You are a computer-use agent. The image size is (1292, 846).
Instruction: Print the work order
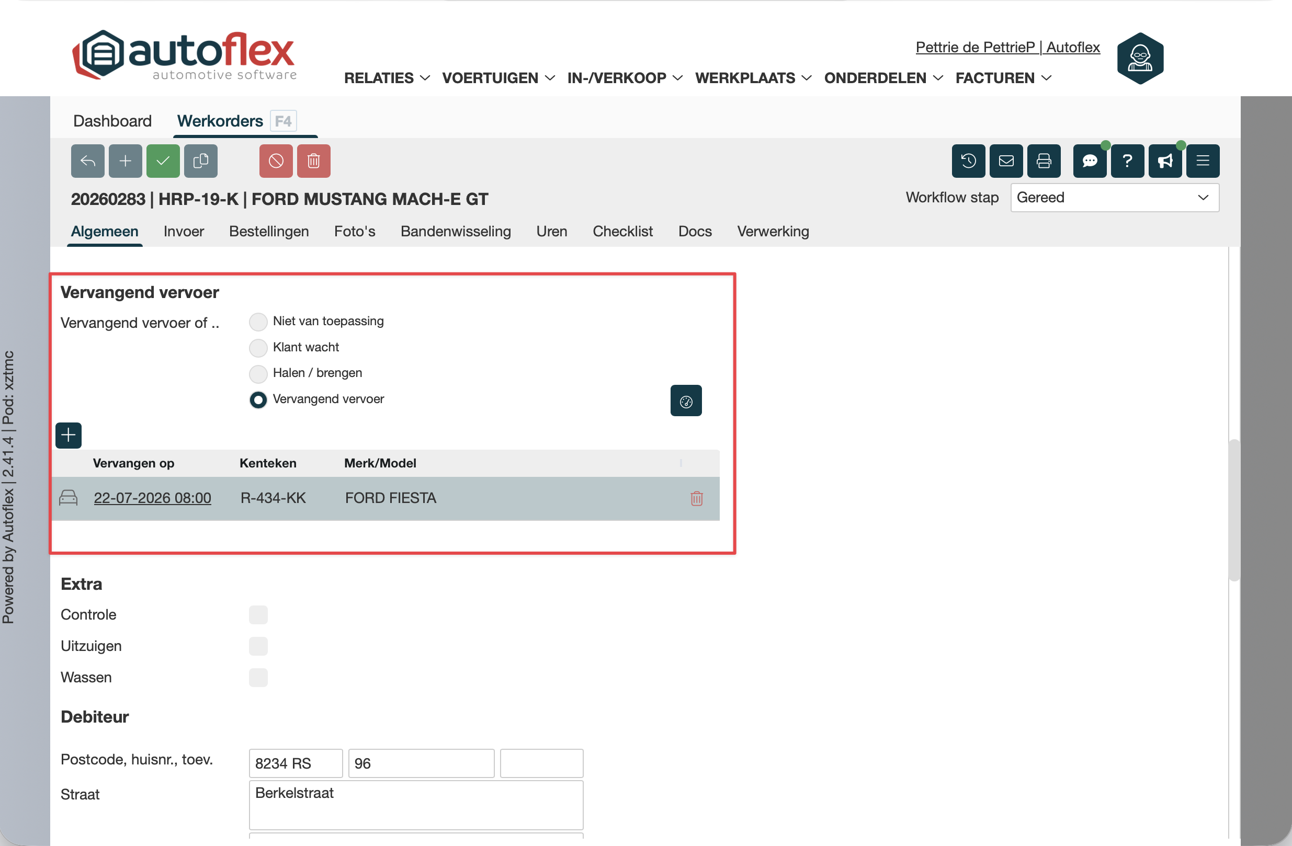[1044, 161]
